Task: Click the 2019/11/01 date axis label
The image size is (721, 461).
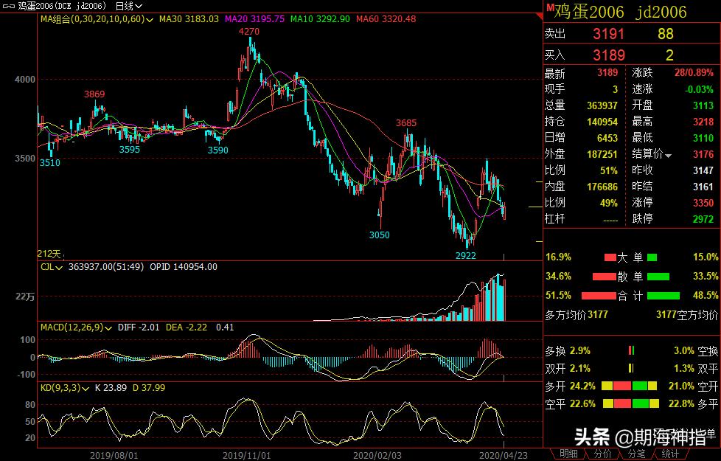Action: pos(246,456)
